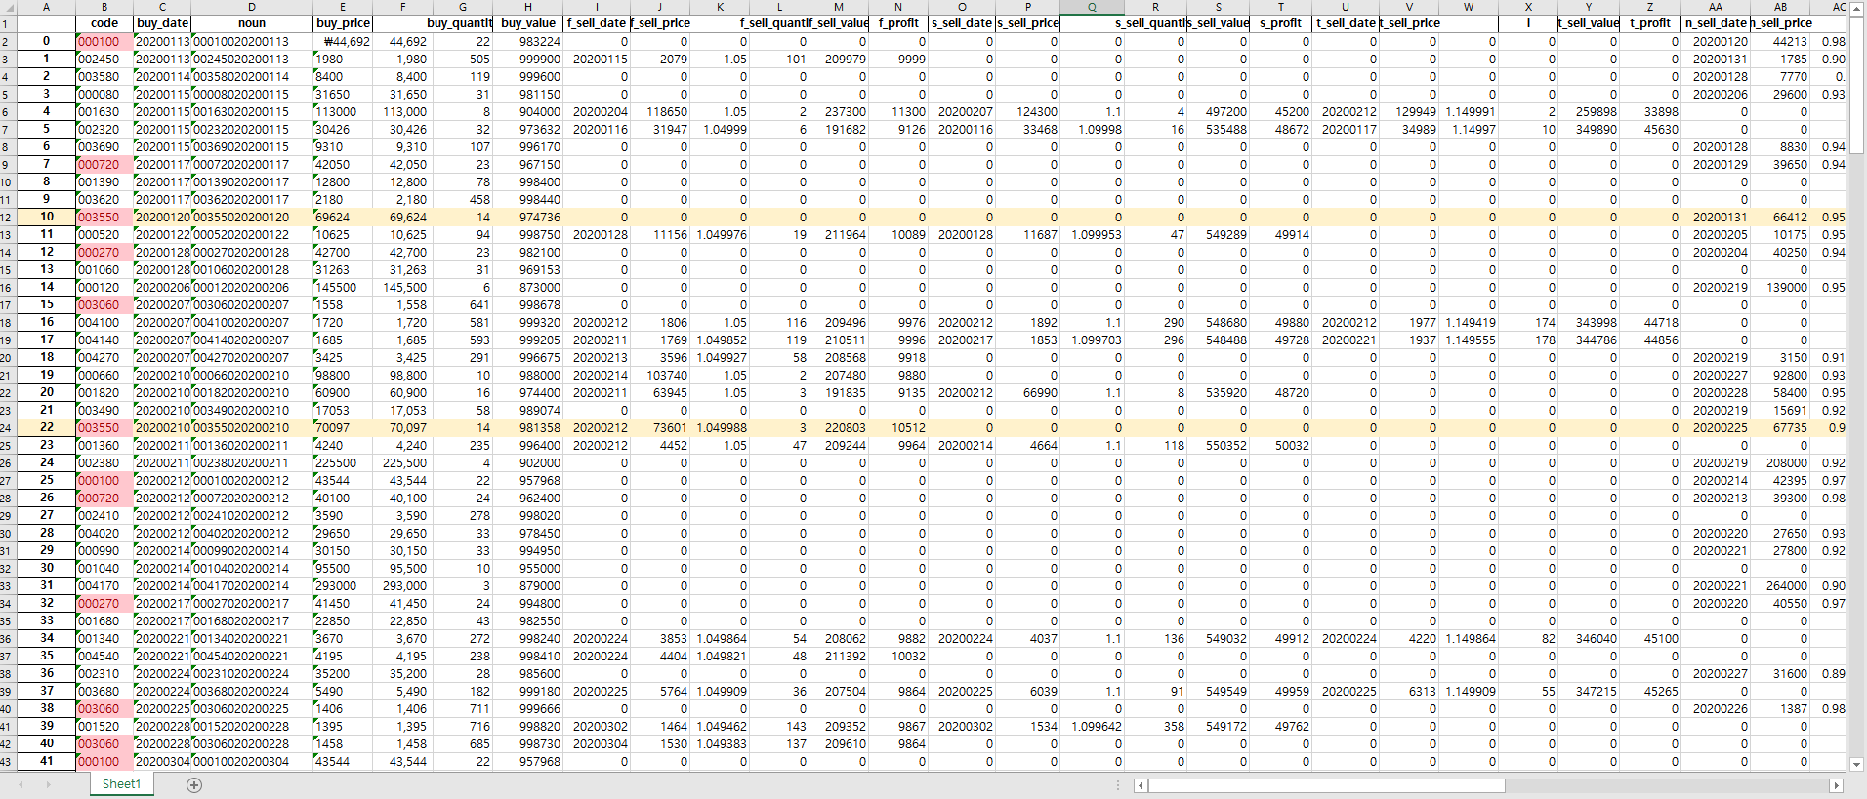1867x799 pixels.
Task: Click code cell 003580
Action: [x=104, y=77]
